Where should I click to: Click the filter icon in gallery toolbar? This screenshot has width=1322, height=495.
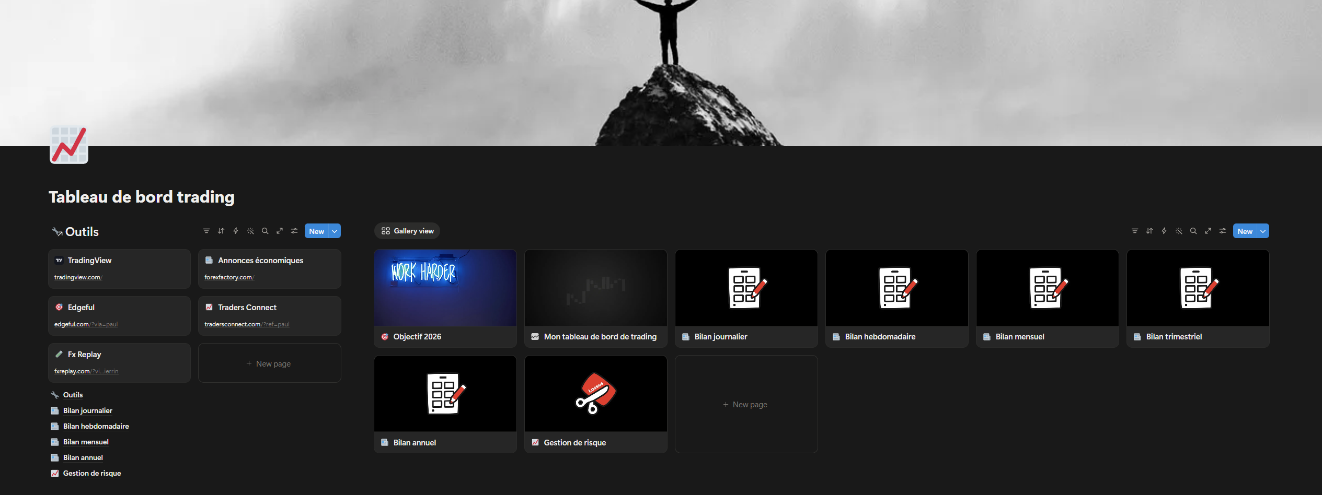click(x=1135, y=231)
